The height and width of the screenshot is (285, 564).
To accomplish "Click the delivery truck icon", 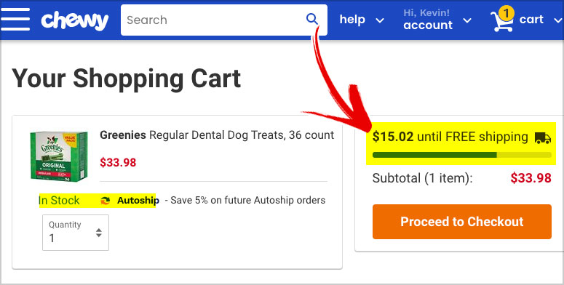I will [x=543, y=137].
